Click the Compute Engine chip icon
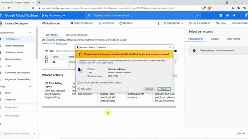 (x=1, y=23)
